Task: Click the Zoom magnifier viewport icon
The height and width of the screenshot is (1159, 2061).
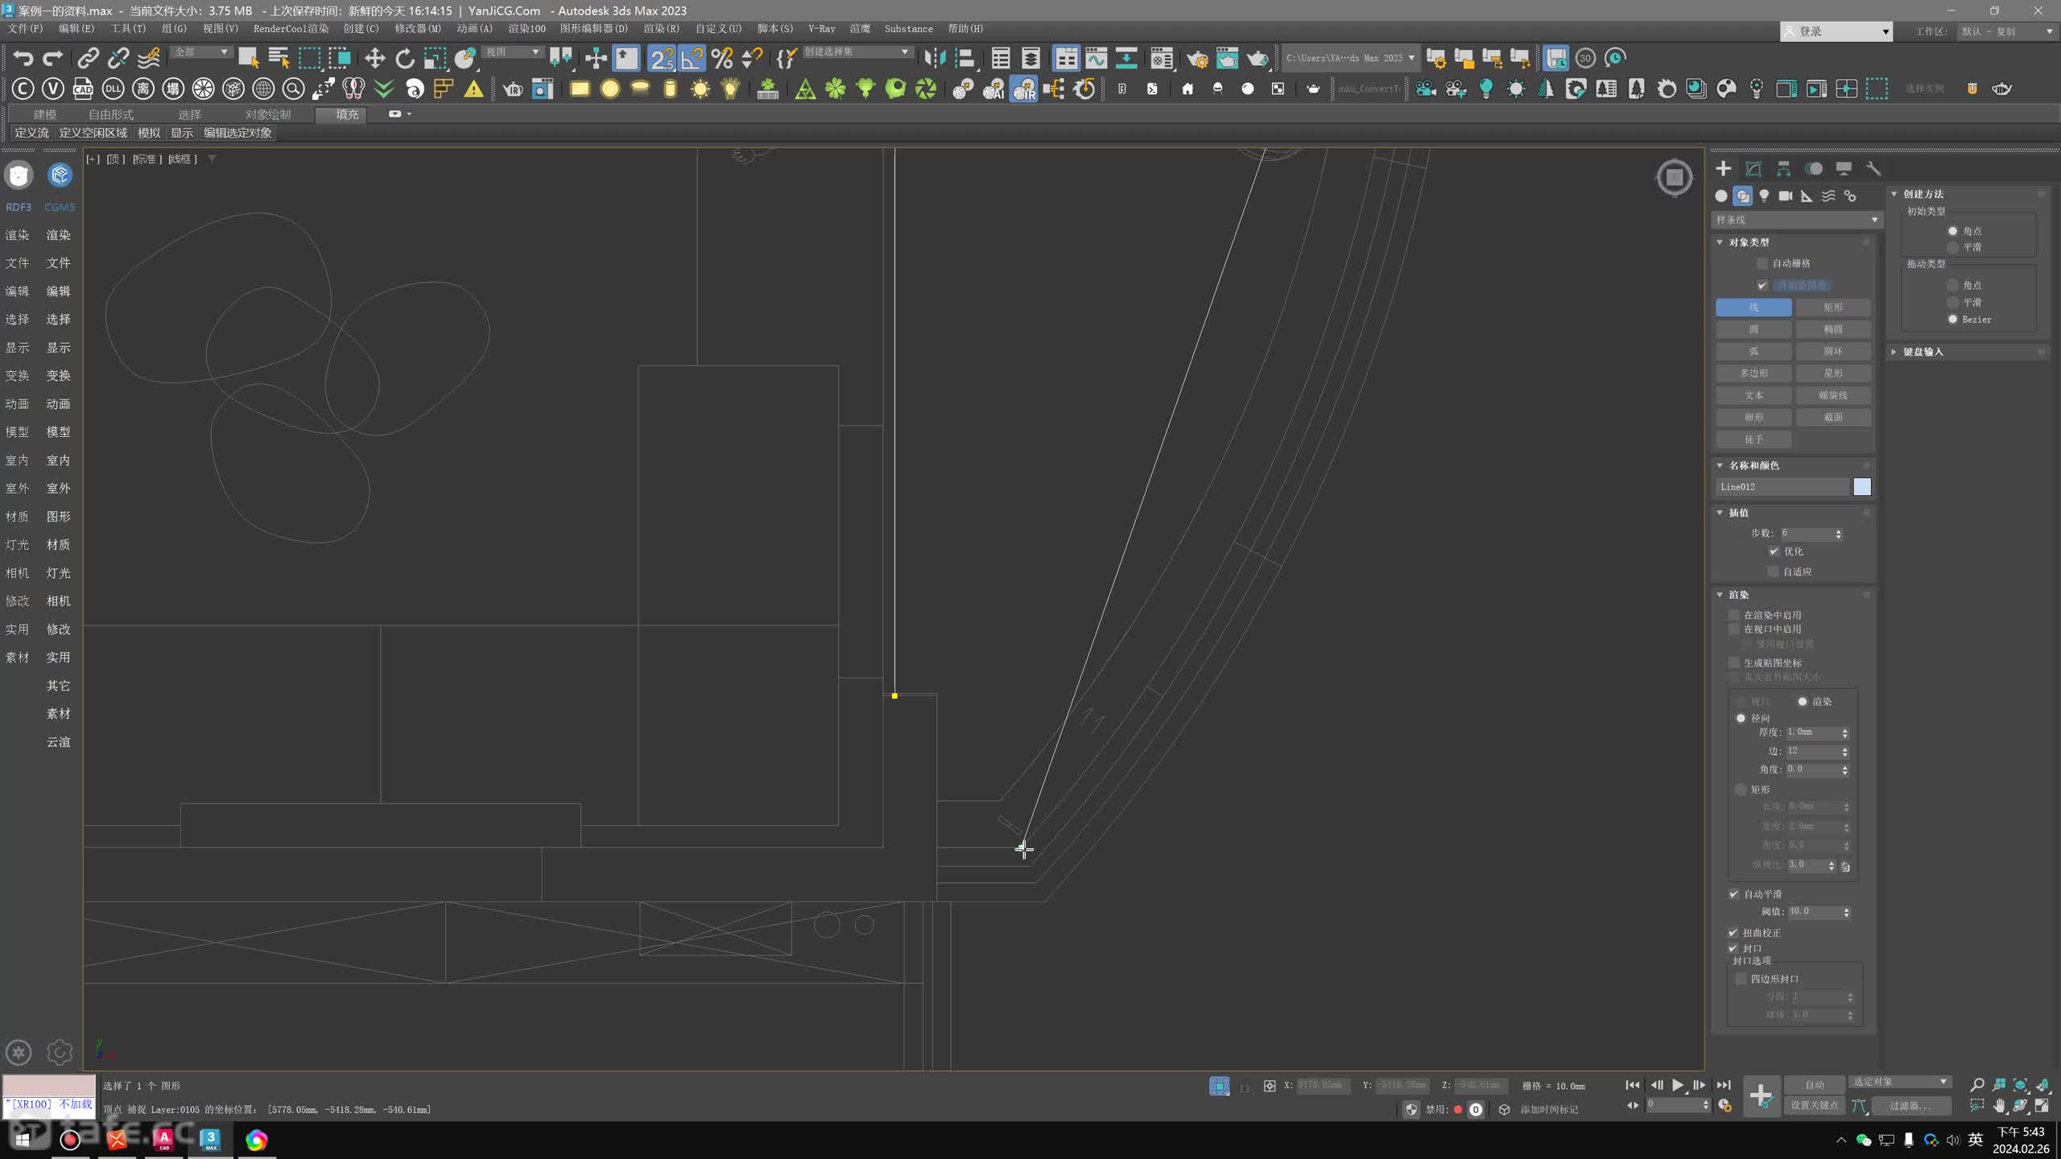Action: (x=1976, y=1085)
